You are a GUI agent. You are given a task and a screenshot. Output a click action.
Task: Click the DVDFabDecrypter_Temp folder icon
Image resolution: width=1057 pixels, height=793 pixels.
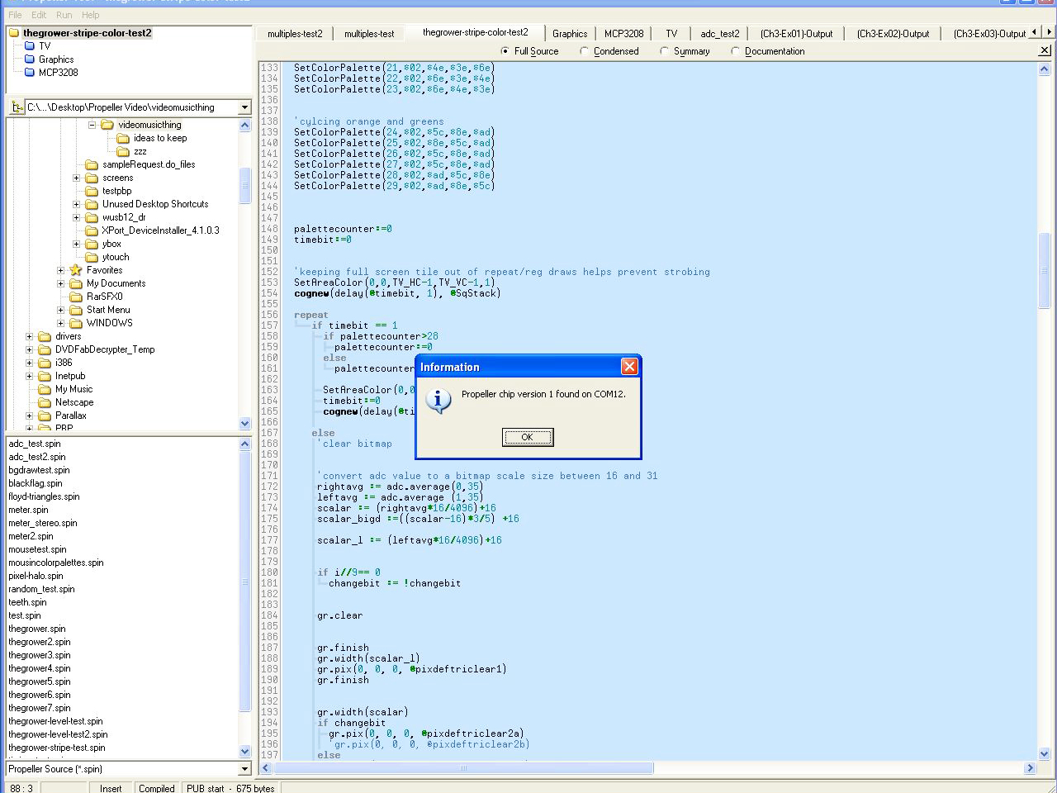click(x=45, y=349)
